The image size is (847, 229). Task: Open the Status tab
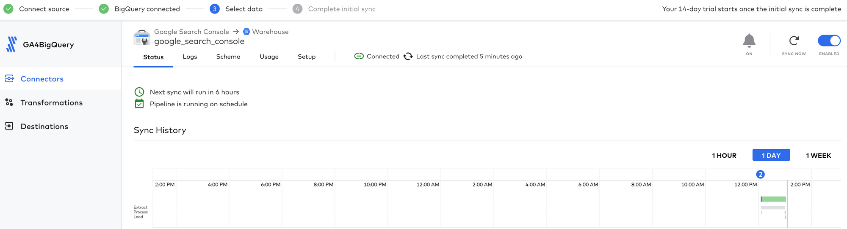[x=153, y=57]
